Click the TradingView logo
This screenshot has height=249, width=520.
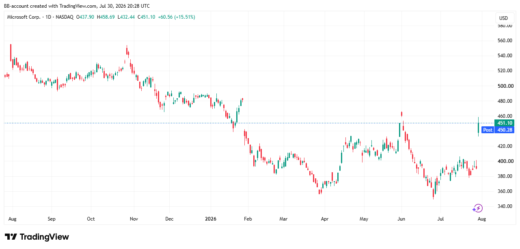click(37, 237)
